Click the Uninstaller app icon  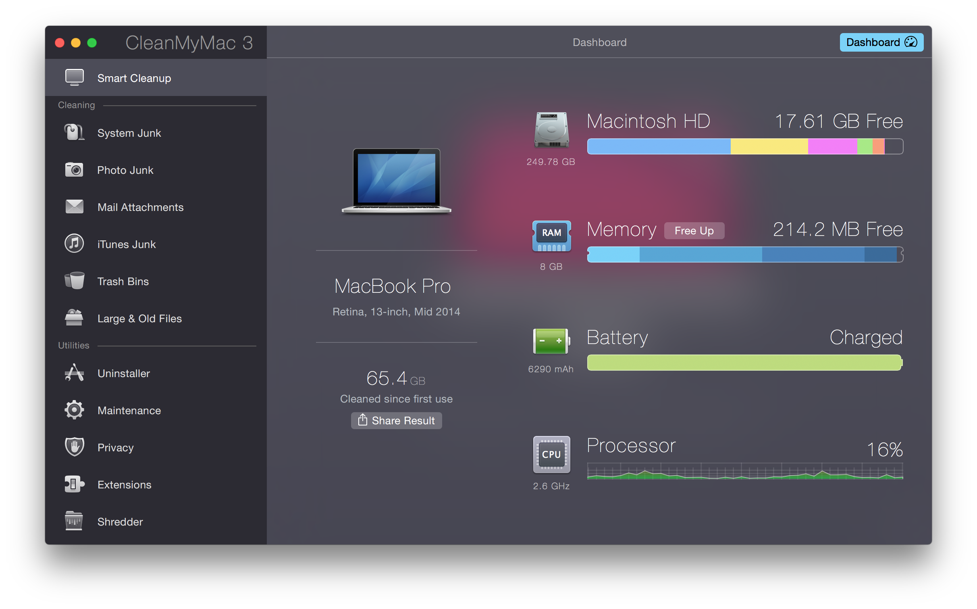[74, 373]
